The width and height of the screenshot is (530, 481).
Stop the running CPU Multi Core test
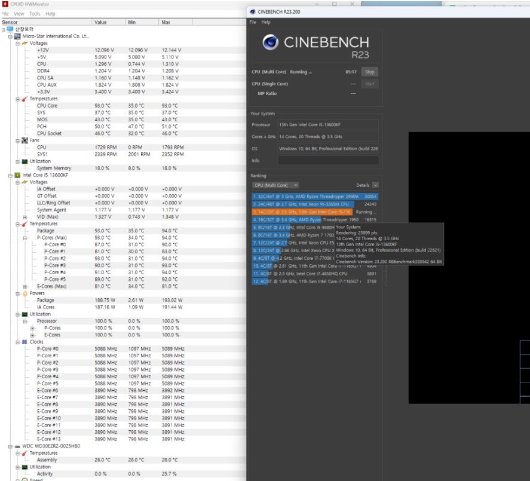[369, 72]
